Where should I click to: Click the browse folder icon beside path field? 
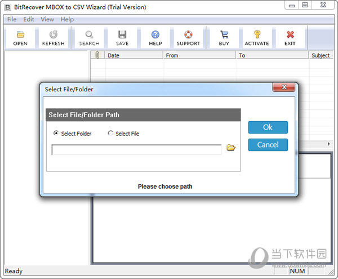click(230, 148)
